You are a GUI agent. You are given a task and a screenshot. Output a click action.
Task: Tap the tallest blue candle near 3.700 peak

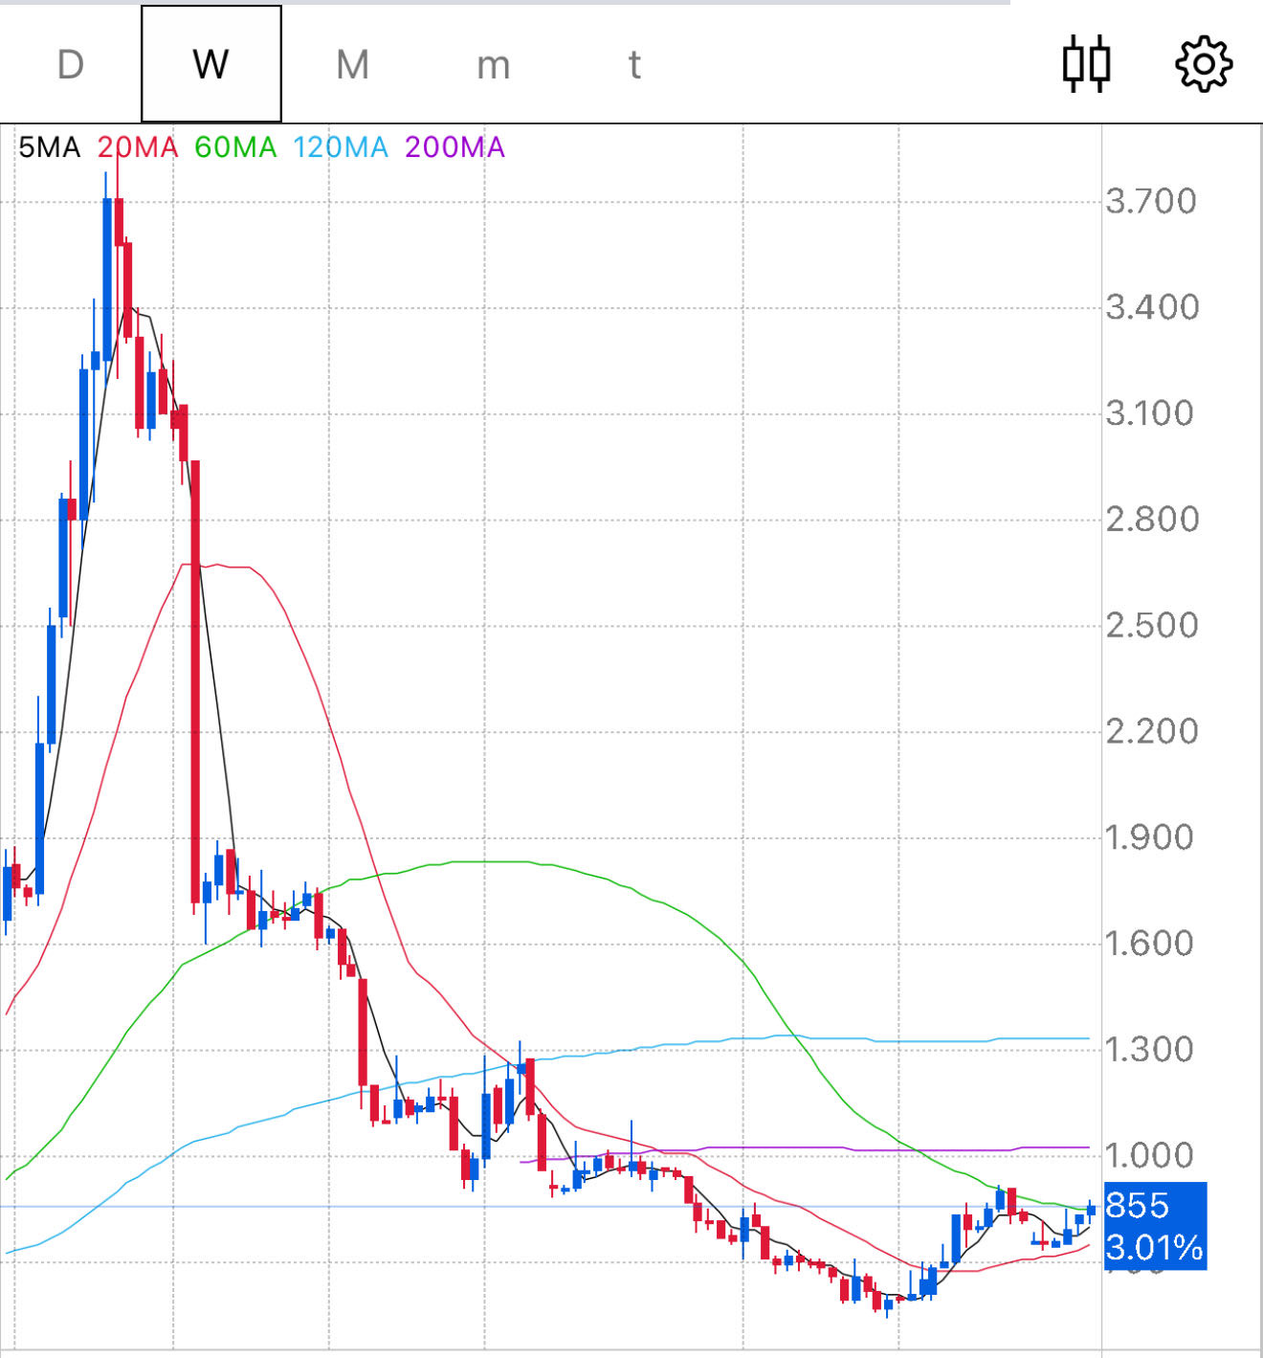pos(107,279)
